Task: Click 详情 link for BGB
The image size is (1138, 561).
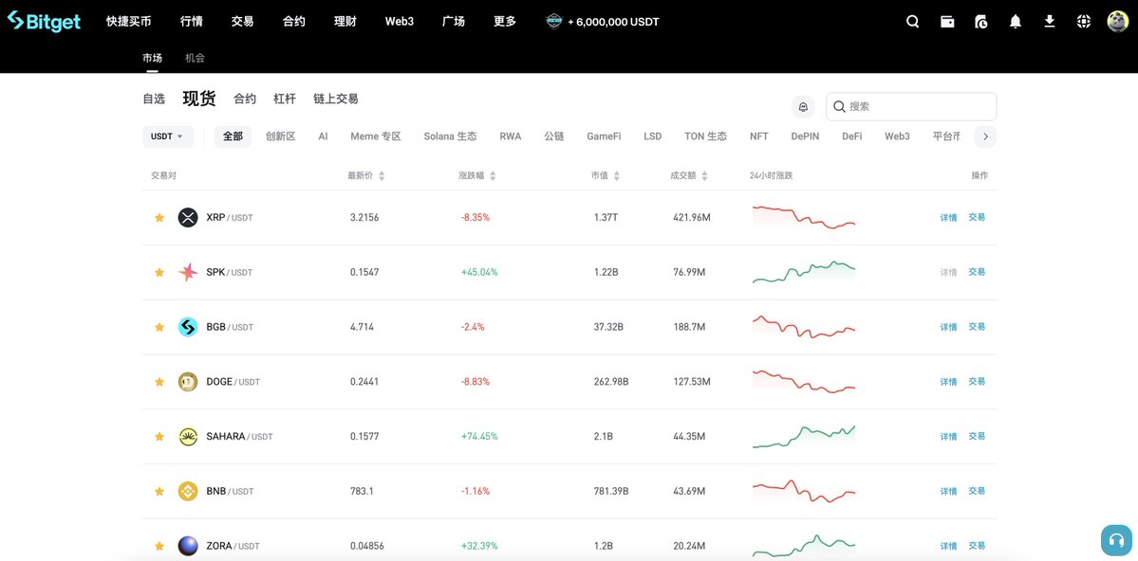Action: coord(948,327)
